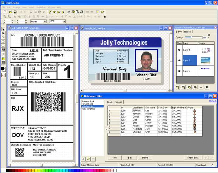Screen dimensions: 218x173
Task: Select the record row with last name Combs
Action: [155, 117]
